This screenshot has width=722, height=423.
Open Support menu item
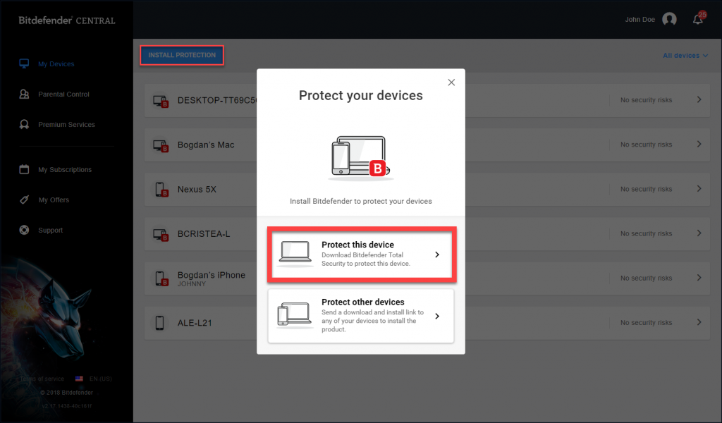coord(51,230)
